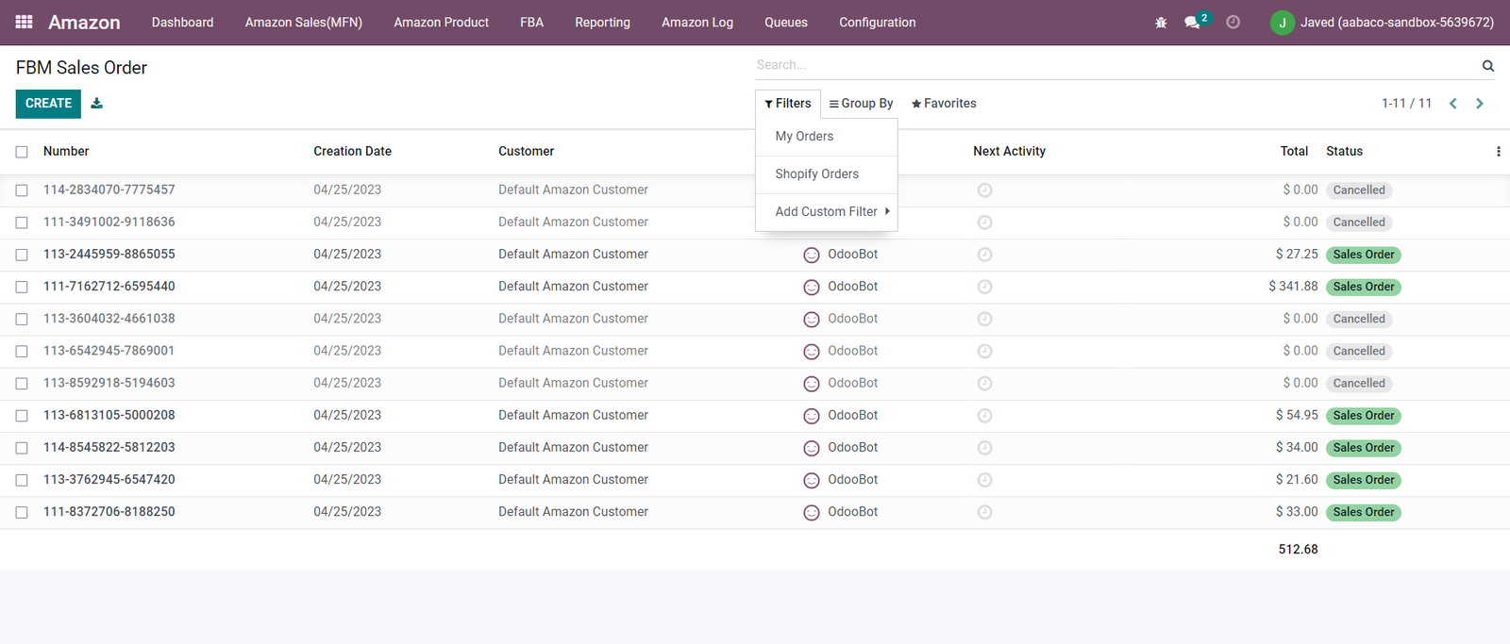Click activity clock for order 113-8592918-5194603
1510x644 pixels.
point(984,384)
